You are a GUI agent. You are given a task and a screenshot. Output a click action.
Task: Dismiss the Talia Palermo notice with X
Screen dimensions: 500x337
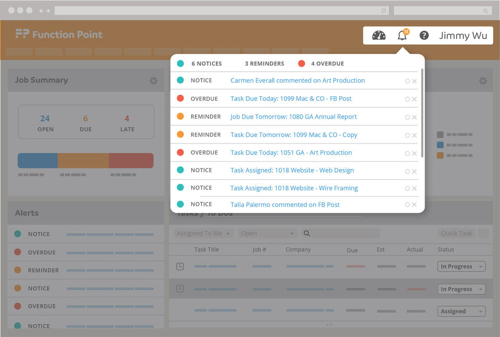[x=414, y=204]
